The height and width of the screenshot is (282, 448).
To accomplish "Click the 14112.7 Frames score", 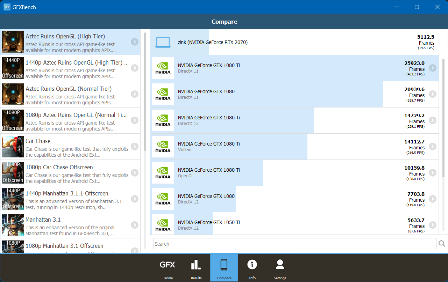I will point(414,147).
